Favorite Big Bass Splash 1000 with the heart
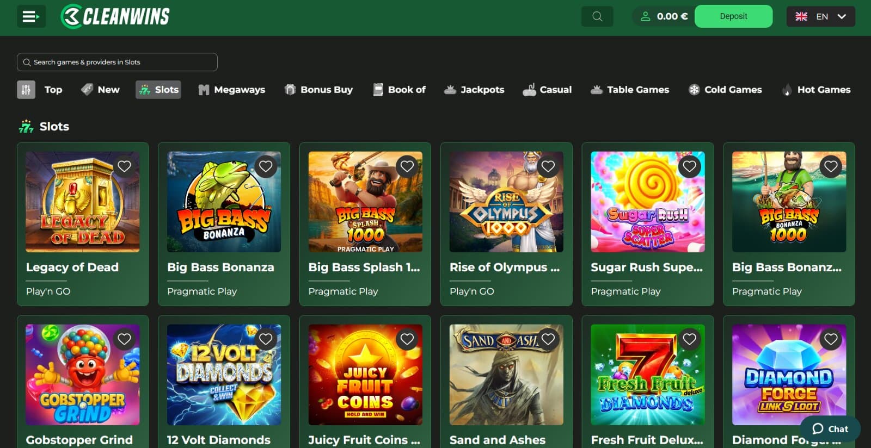This screenshot has width=871, height=448. pyautogui.click(x=407, y=166)
